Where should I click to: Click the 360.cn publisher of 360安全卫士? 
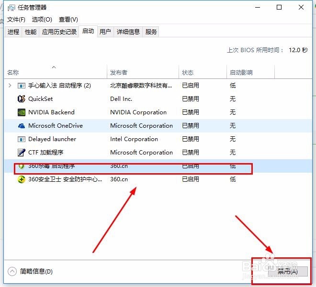pyautogui.click(x=119, y=179)
